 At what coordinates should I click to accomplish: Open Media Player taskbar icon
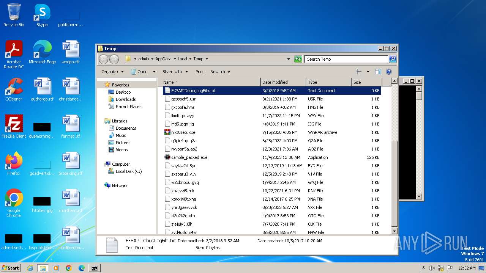(56, 268)
